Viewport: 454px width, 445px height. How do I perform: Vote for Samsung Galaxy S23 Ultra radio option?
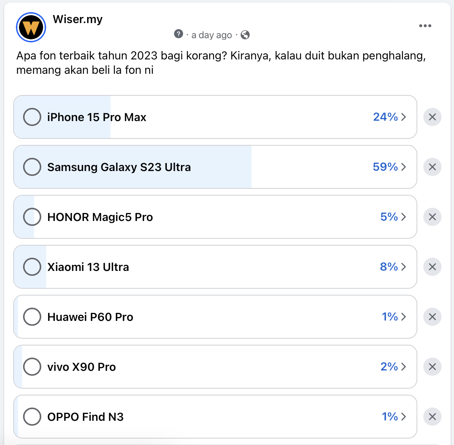tap(32, 167)
